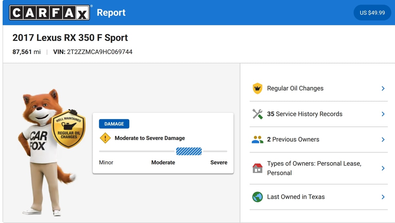
Task: Click the US $49.99 price button
Action: pos(372,12)
